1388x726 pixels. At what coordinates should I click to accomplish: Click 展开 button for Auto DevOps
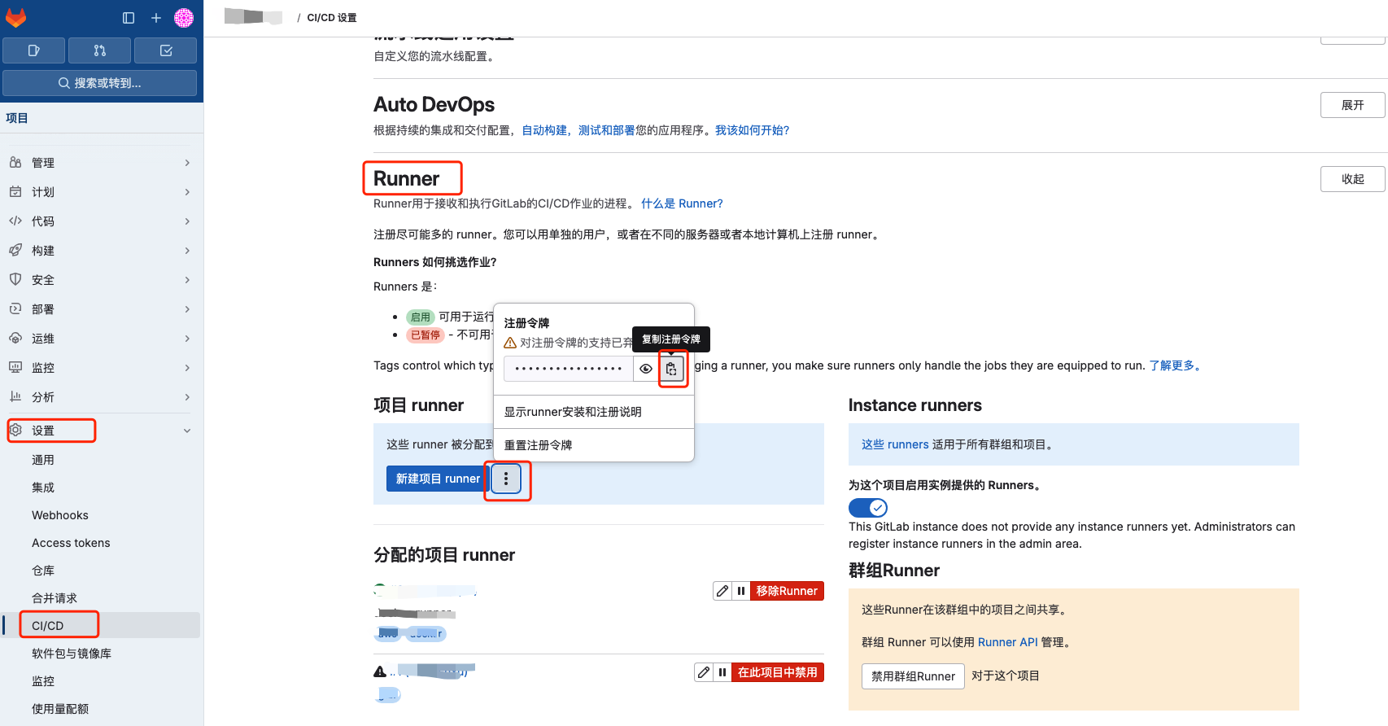pyautogui.click(x=1352, y=105)
